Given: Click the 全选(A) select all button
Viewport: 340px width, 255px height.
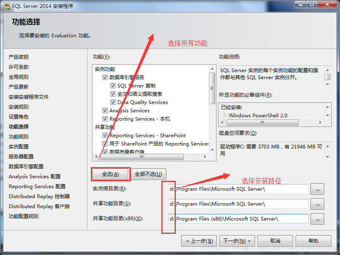Looking at the screenshot, I should (x=110, y=174).
